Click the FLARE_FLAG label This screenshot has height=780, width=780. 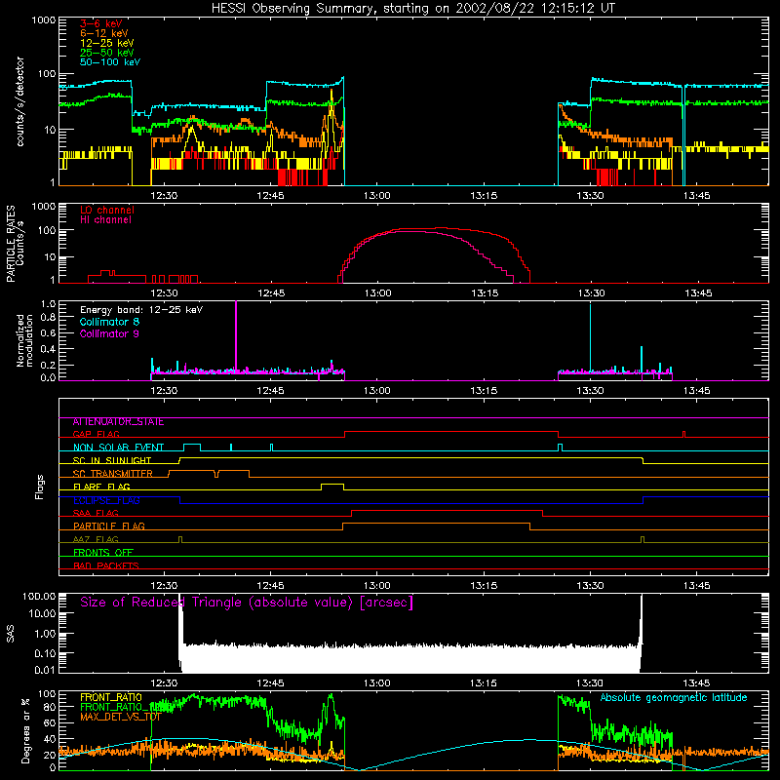101,487
